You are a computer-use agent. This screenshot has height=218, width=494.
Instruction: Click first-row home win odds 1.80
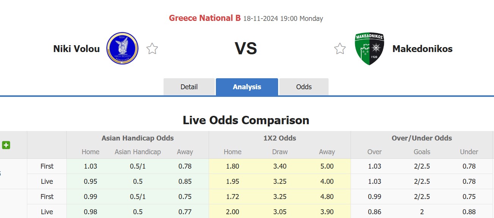[233, 166]
